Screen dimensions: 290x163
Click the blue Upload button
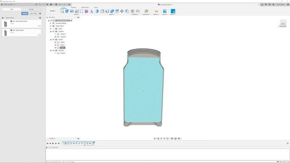click(x=24, y=14)
